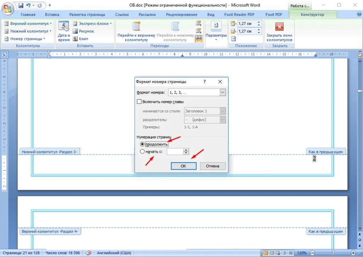Click the page number 2 in footer
Image resolution: width=363 pixels, height=257 pixels.
coord(314,159)
